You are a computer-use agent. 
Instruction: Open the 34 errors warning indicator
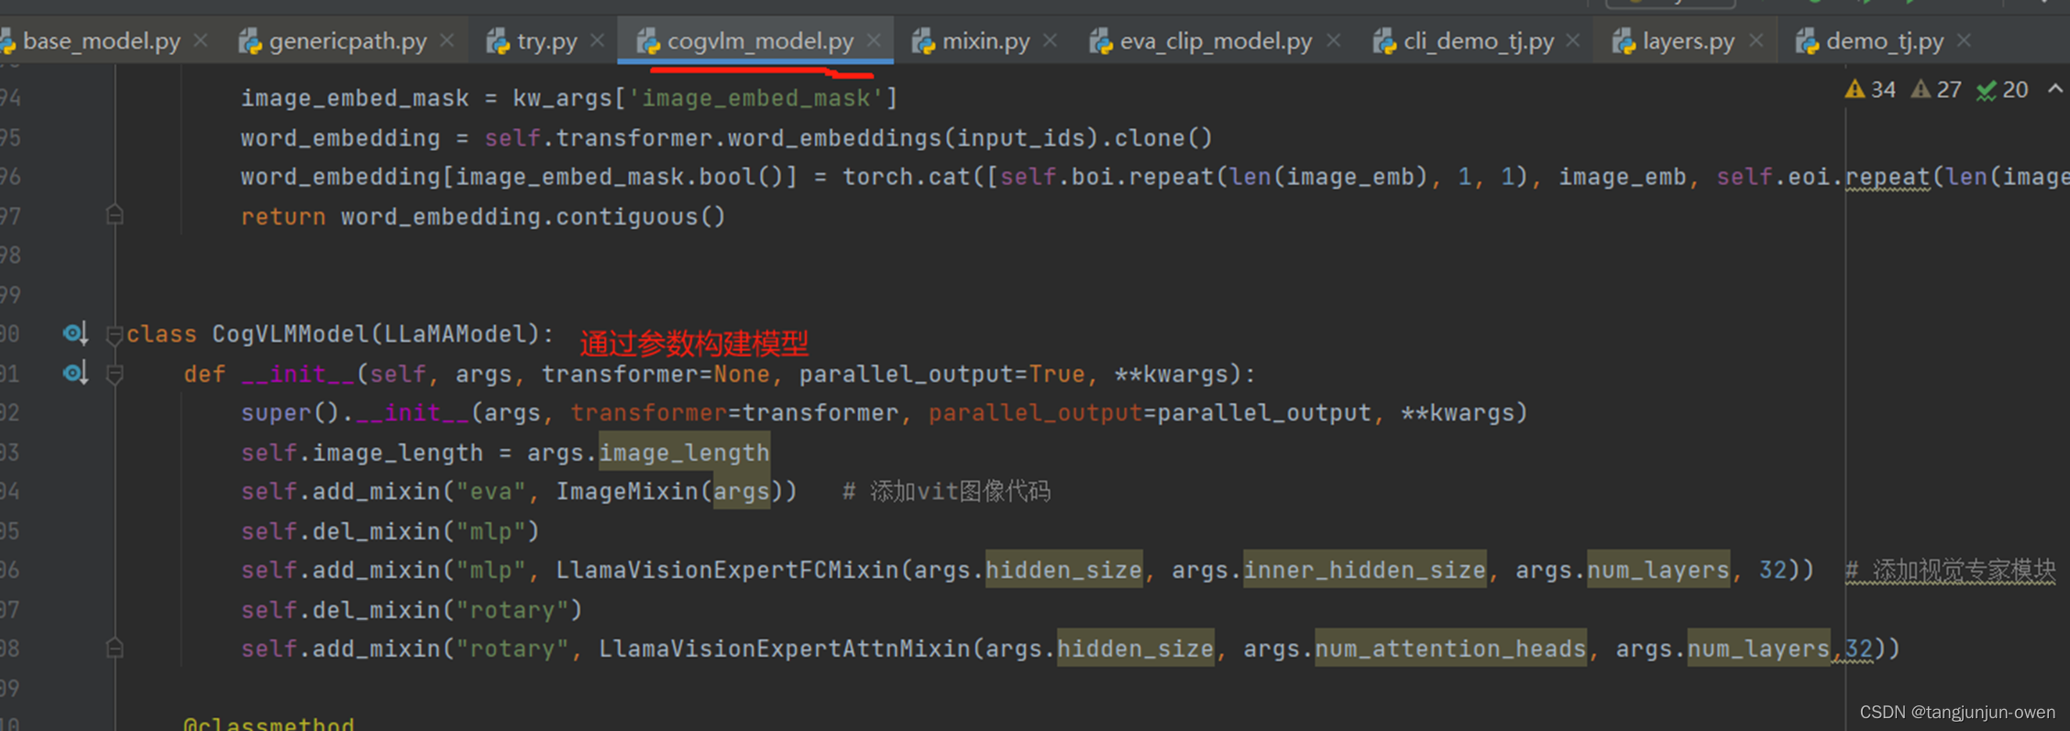(1870, 90)
